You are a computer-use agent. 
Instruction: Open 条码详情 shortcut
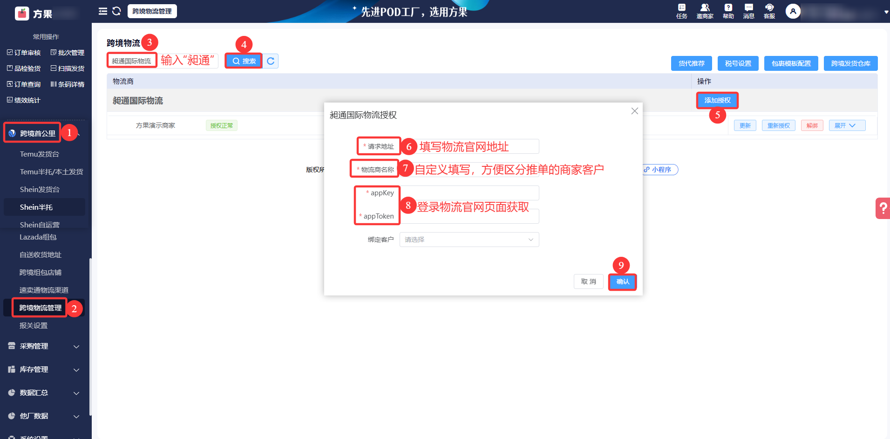click(x=68, y=84)
